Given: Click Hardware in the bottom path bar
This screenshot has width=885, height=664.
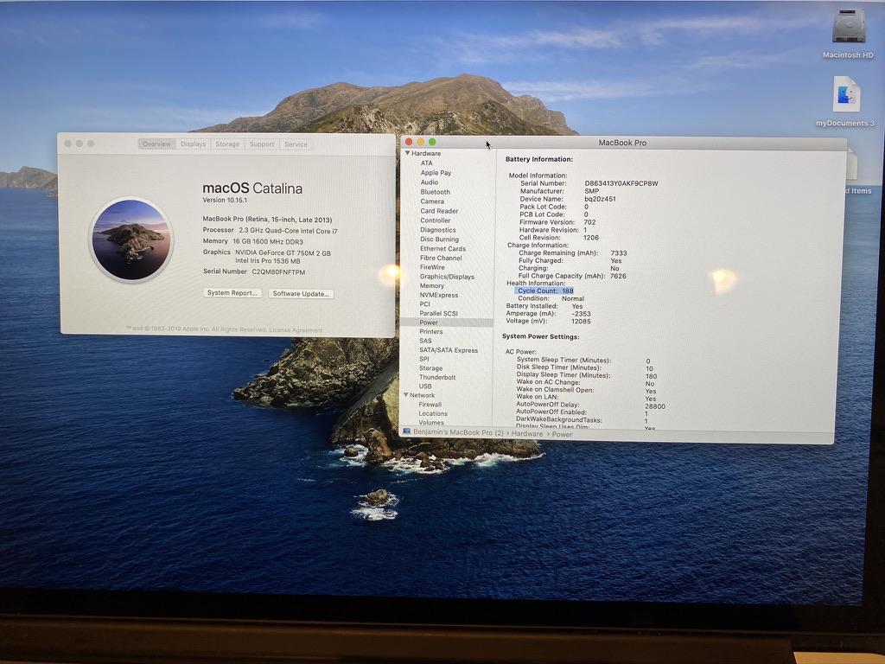Looking at the screenshot, I should click(527, 434).
